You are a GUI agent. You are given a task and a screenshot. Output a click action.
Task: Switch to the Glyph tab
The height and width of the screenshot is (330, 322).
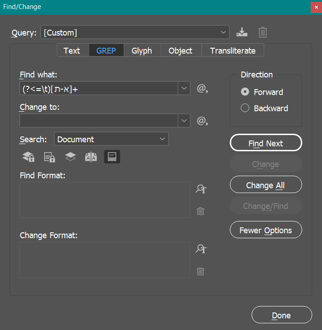(x=142, y=51)
